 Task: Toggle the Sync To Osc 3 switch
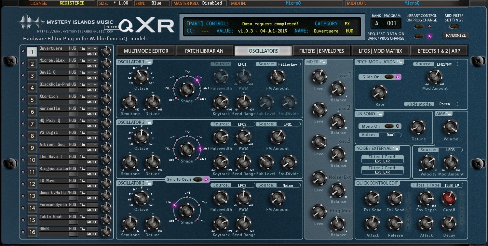click(198, 179)
